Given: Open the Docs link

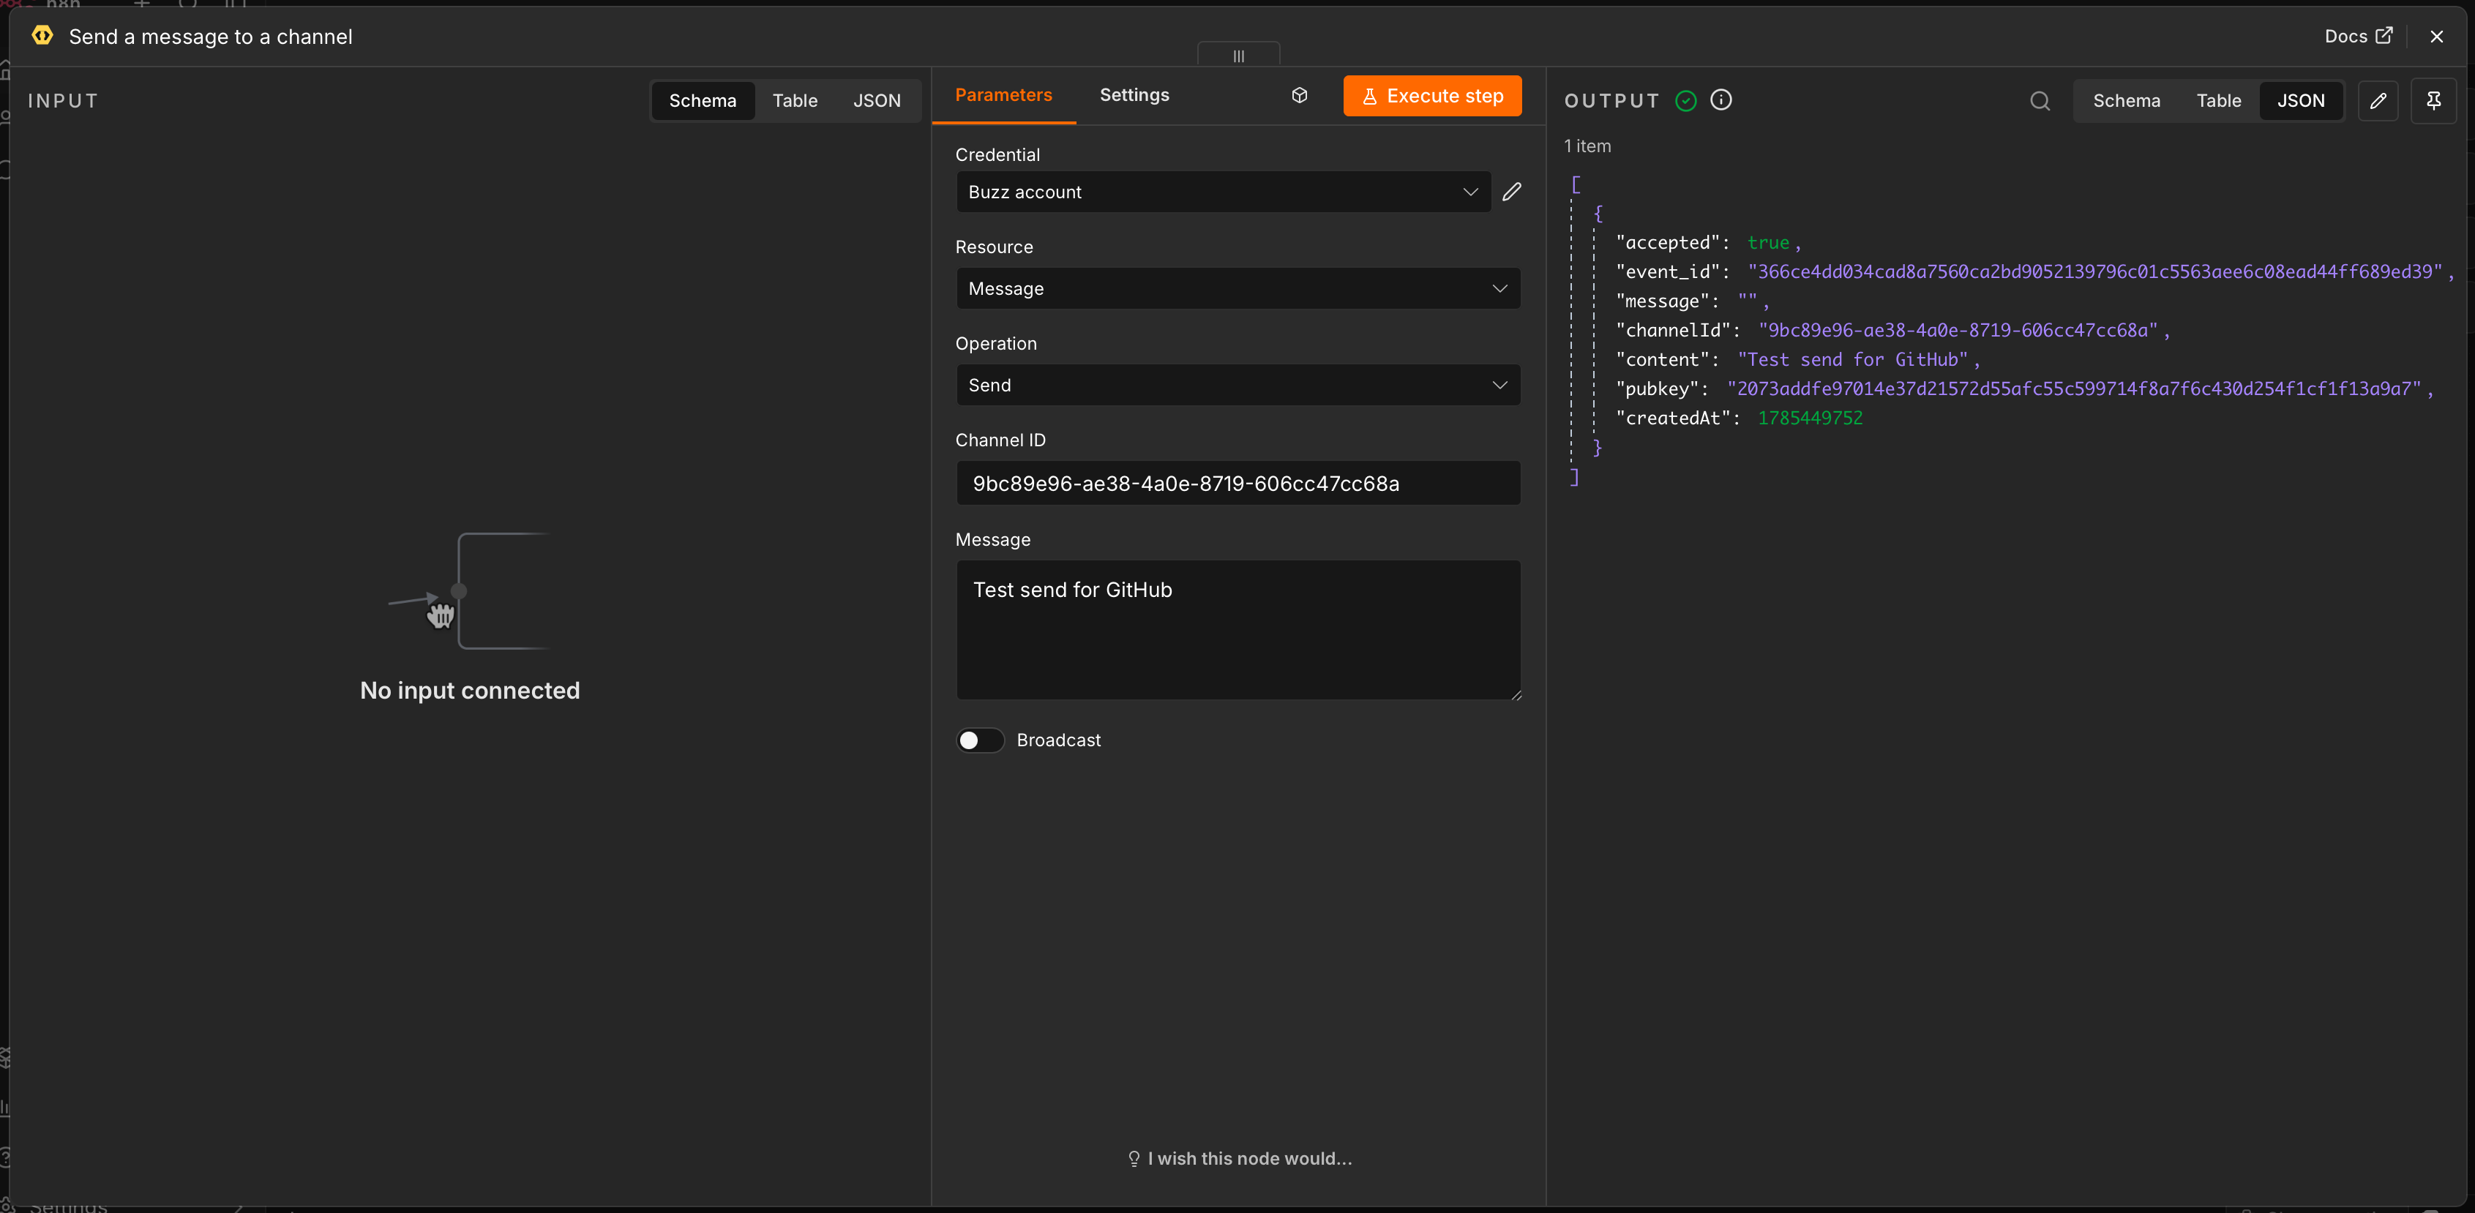Looking at the screenshot, I should [2358, 36].
